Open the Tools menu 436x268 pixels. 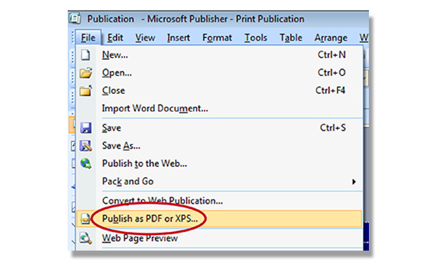pyautogui.click(x=256, y=38)
